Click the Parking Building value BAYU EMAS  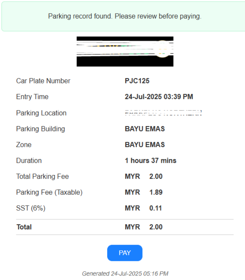[x=145, y=129]
